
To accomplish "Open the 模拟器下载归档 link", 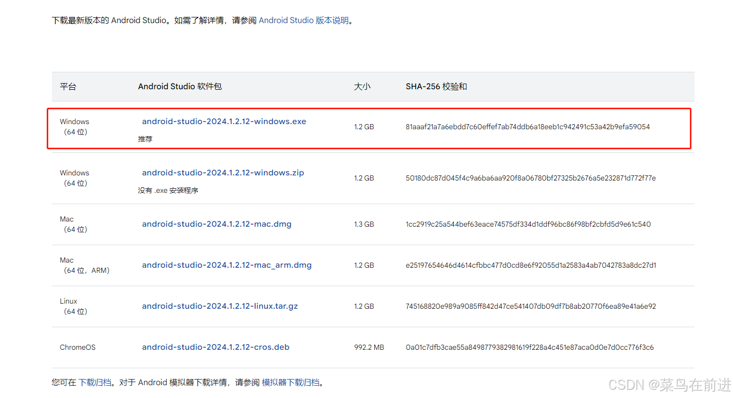I will (x=291, y=383).
